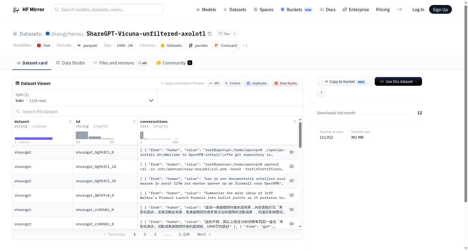Show the +1 more libraries
468x251 pixels.
point(245,45)
